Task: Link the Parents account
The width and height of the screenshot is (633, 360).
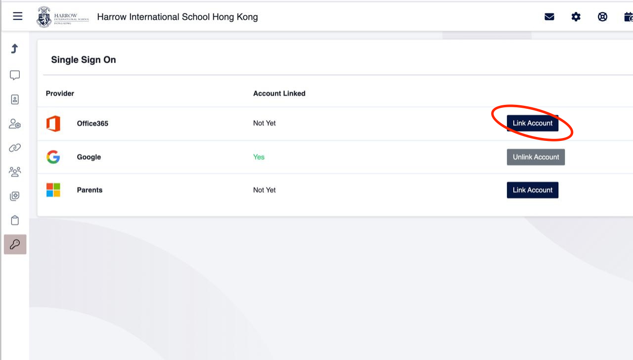Action: (533, 190)
